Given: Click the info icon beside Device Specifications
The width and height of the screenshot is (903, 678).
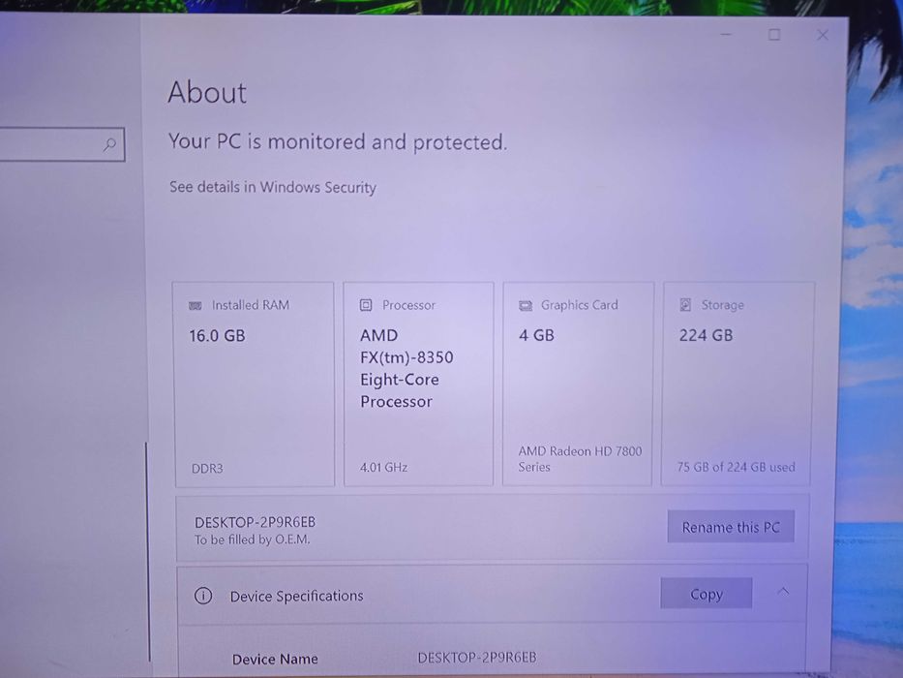Looking at the screenshot, I should pos(203,596).
